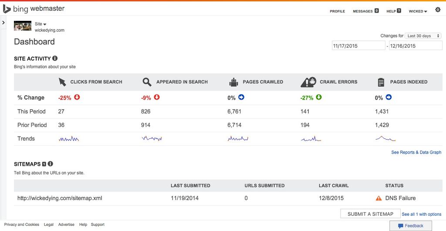Click the Help question badge

pyautogui.click(x=399, y=10)
